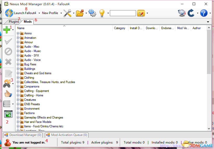Click the binoculars mod search icon
Viewport: 214px width, 149px height.
click(7, 83)
